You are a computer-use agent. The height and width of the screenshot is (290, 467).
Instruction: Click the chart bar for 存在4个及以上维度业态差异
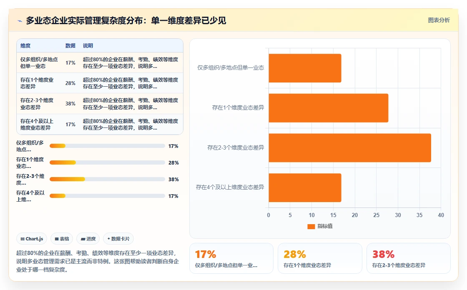click(305, 187)
